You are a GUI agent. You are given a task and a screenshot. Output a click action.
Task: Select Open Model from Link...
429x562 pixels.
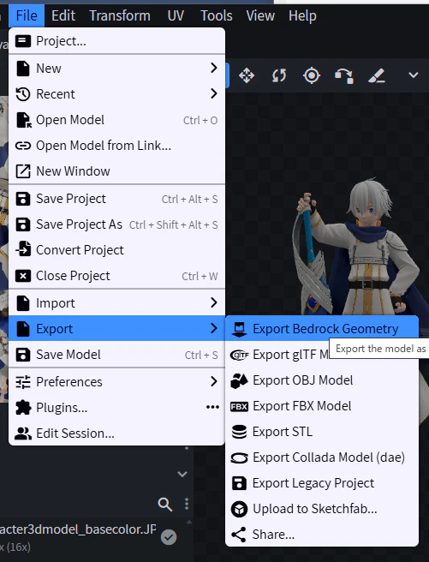click(x=116, y=146)
